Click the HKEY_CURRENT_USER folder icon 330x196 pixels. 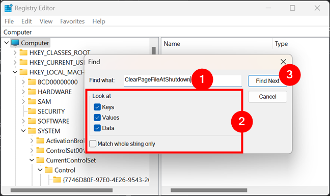click(x=23, y=62)
